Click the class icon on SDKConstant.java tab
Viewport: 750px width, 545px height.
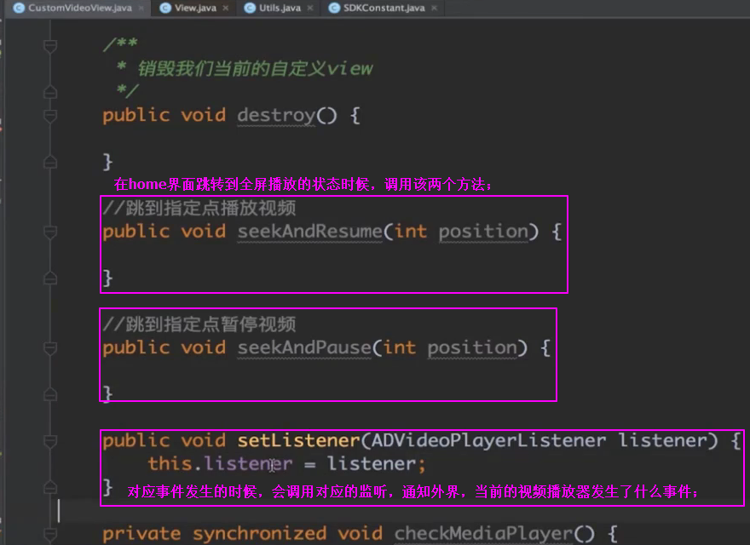point(336,8)
